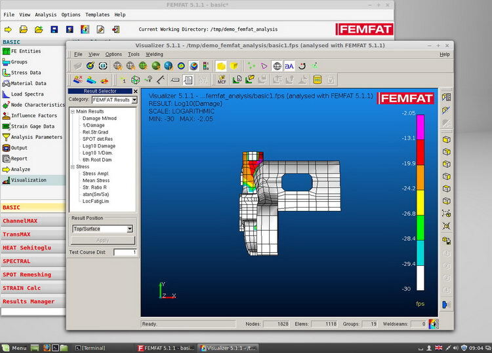
Task: Click the aA text size toolbar icon
Action: (x=289, y=66)
